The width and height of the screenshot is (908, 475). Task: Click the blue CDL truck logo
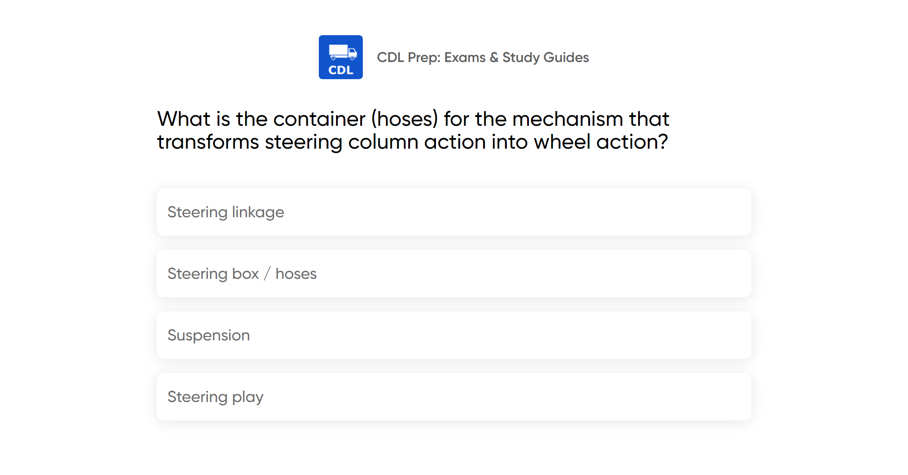340,57
